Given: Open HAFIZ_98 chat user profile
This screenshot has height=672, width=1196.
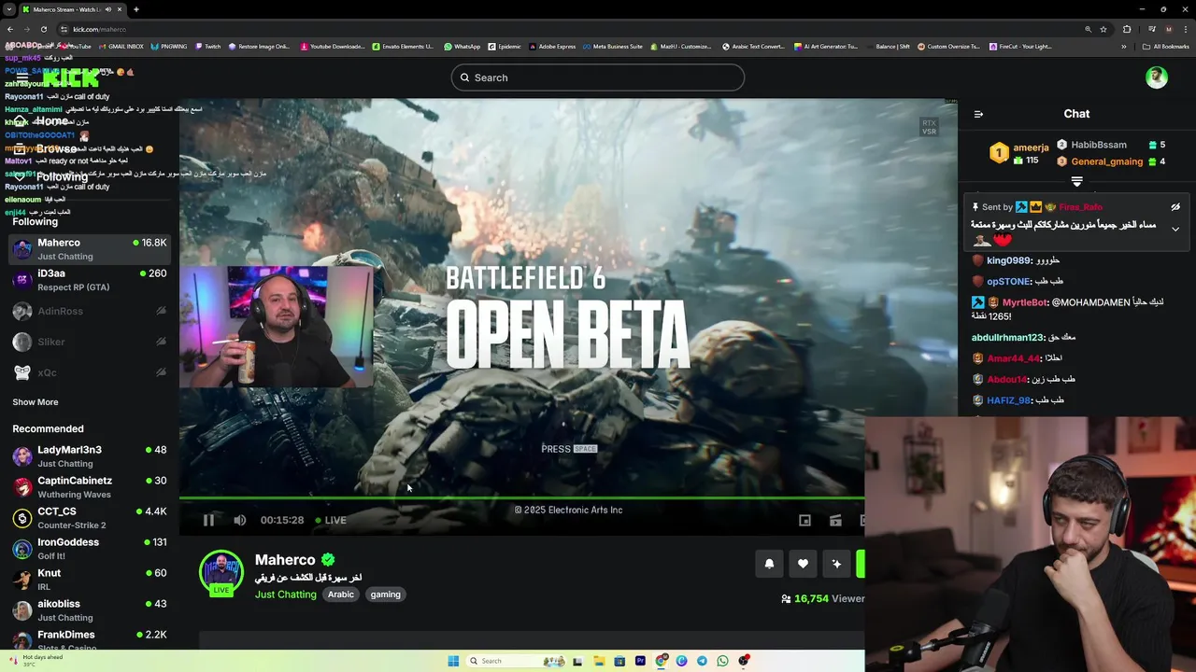Looking at the screenshot, I should pos(1007,400).
